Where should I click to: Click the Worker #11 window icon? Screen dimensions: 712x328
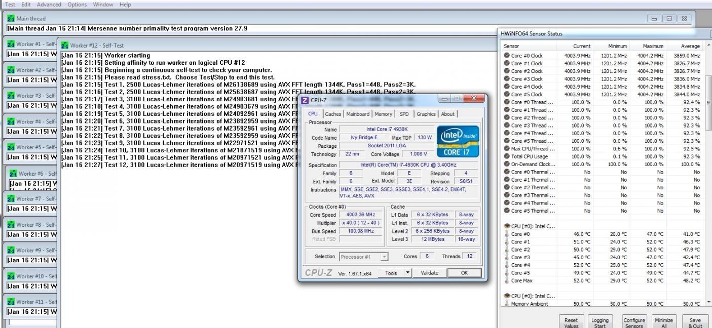tap(11, 302)
